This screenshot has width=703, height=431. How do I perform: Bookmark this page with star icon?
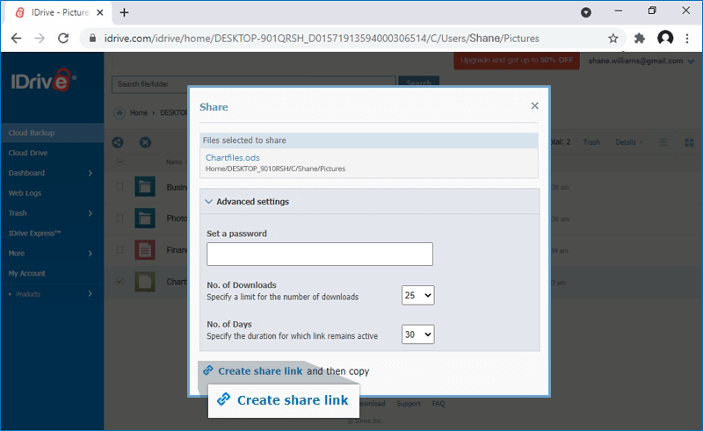pyautogui.click(x=612, y=39)
